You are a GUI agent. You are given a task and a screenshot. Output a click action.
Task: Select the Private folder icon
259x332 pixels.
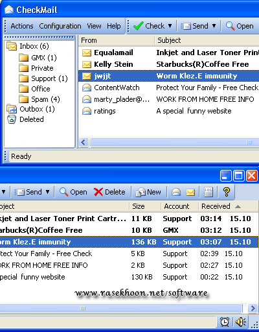point(23,68)
